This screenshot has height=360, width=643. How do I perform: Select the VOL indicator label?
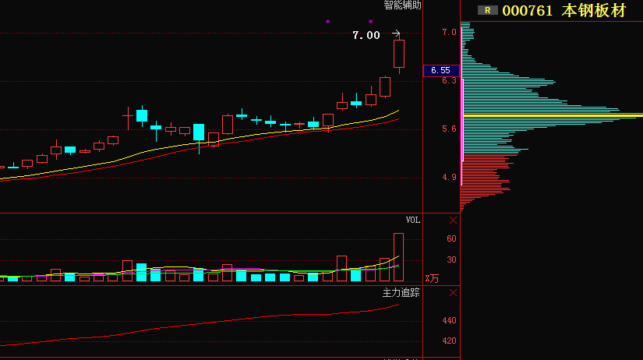point(412,221)
